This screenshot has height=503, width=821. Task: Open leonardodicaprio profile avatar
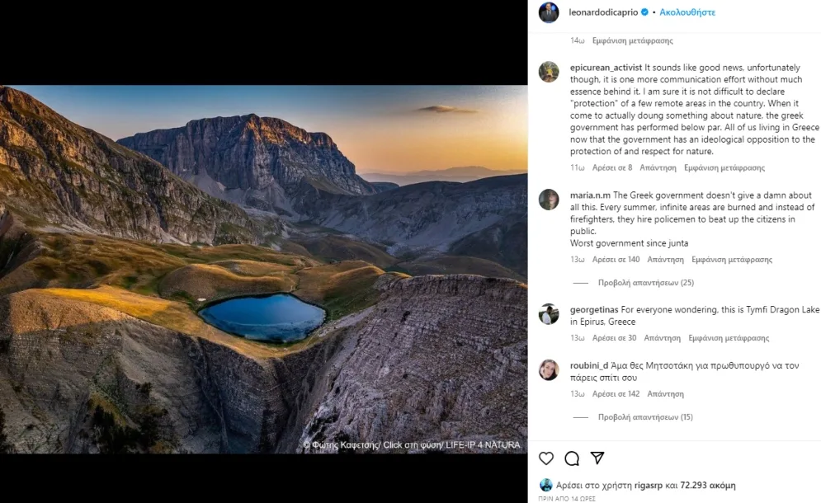[549, 12]
